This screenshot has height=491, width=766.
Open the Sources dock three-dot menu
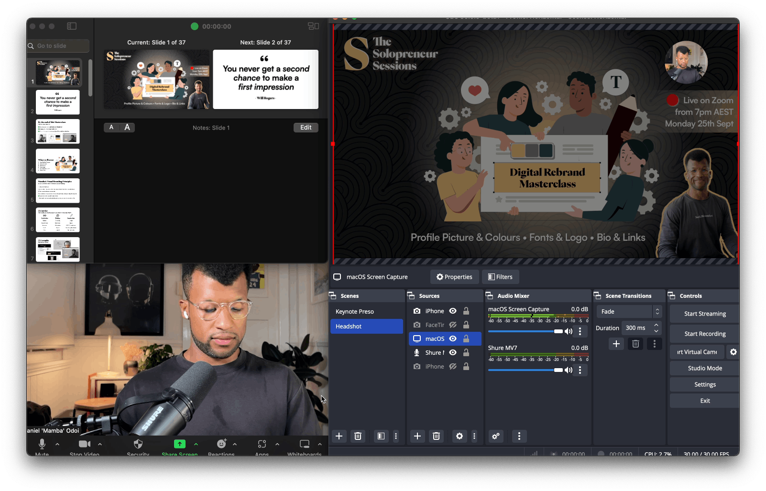(474, 436)
